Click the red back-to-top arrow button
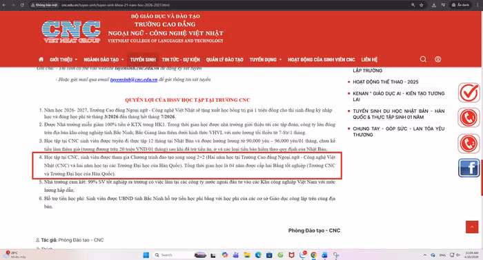483x260 pixels. (472, 227)
